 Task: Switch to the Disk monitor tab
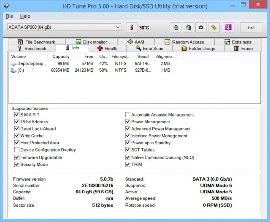coord(92,42)
